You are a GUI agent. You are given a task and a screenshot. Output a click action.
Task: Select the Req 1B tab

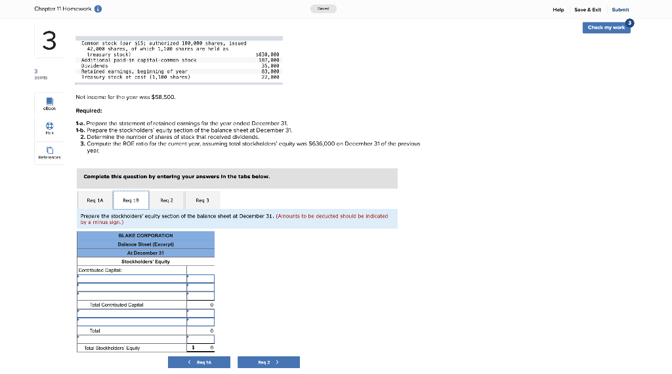[x=131, y=200]
